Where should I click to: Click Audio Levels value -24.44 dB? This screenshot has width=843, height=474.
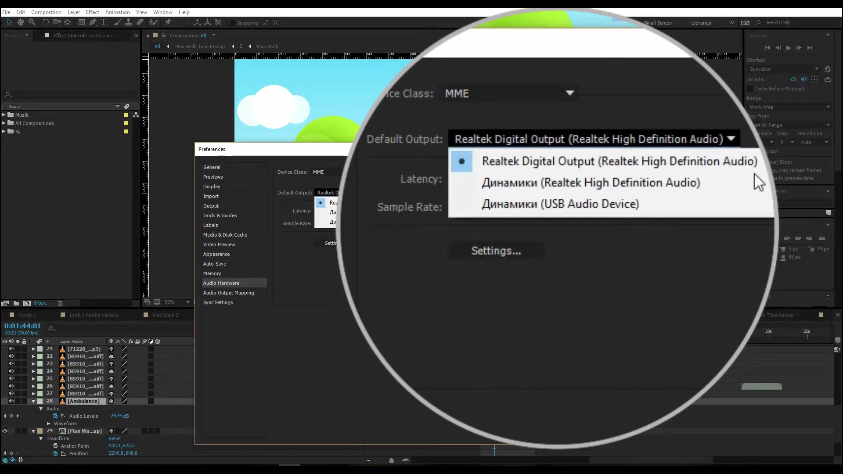[119, 416]
